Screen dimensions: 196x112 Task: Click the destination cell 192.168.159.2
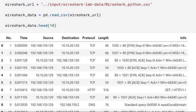click(x=69, y=105)
